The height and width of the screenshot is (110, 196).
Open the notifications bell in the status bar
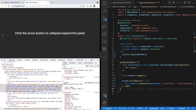click(x=193, y=108)
